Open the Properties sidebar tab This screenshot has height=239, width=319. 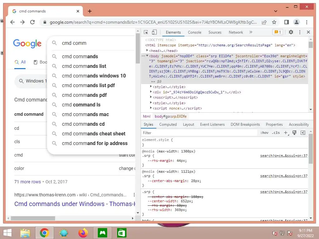pos(274,124)
